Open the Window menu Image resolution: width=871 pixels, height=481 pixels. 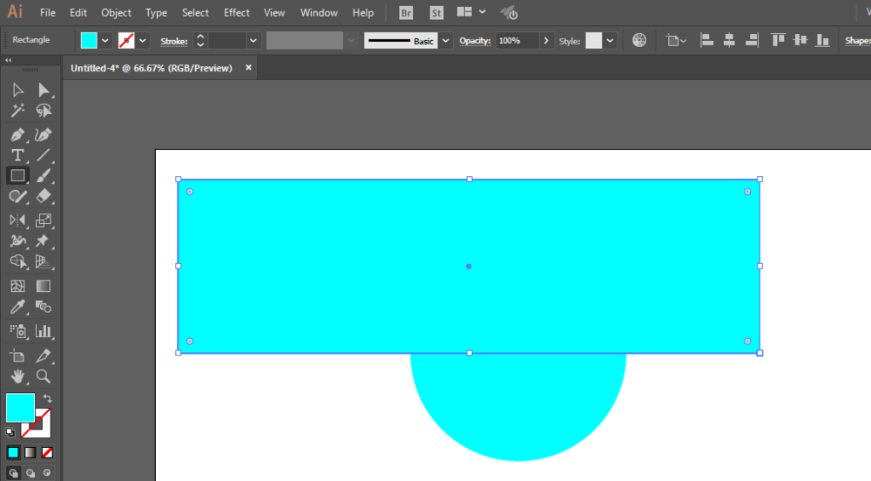click(319, 12)
